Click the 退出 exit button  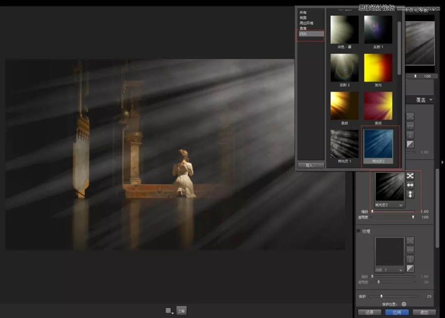click(x=424, y=312)
